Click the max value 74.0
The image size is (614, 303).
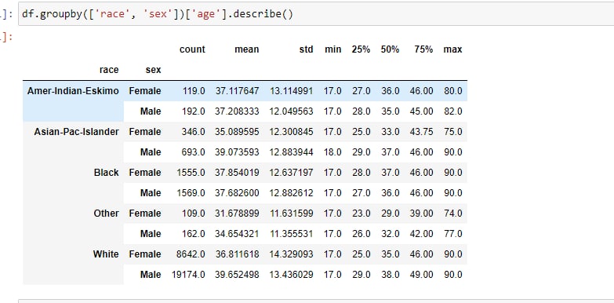coord(452,214)
